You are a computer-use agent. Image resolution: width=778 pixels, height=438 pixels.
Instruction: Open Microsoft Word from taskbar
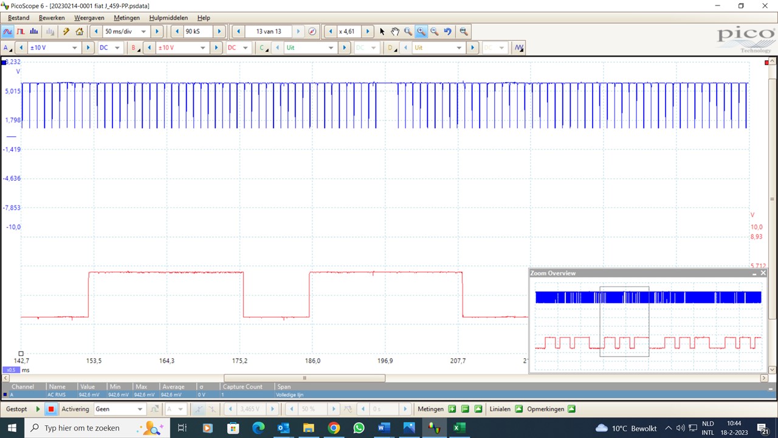click(384, 428)
